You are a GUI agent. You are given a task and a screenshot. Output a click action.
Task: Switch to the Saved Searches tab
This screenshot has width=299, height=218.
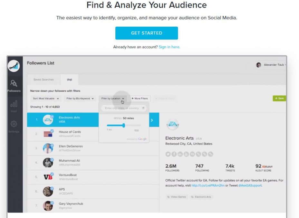coord(44,80)
